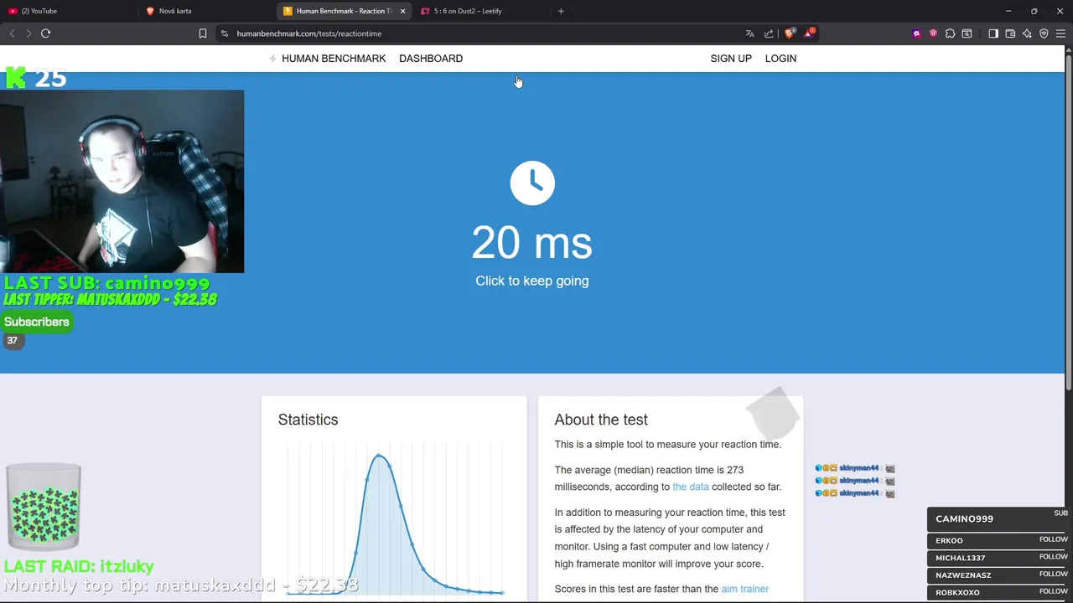This screenshot has width=1073, height=603.
Task: Click FOLLOW beside ERKOO
Action: point(1054,539)
